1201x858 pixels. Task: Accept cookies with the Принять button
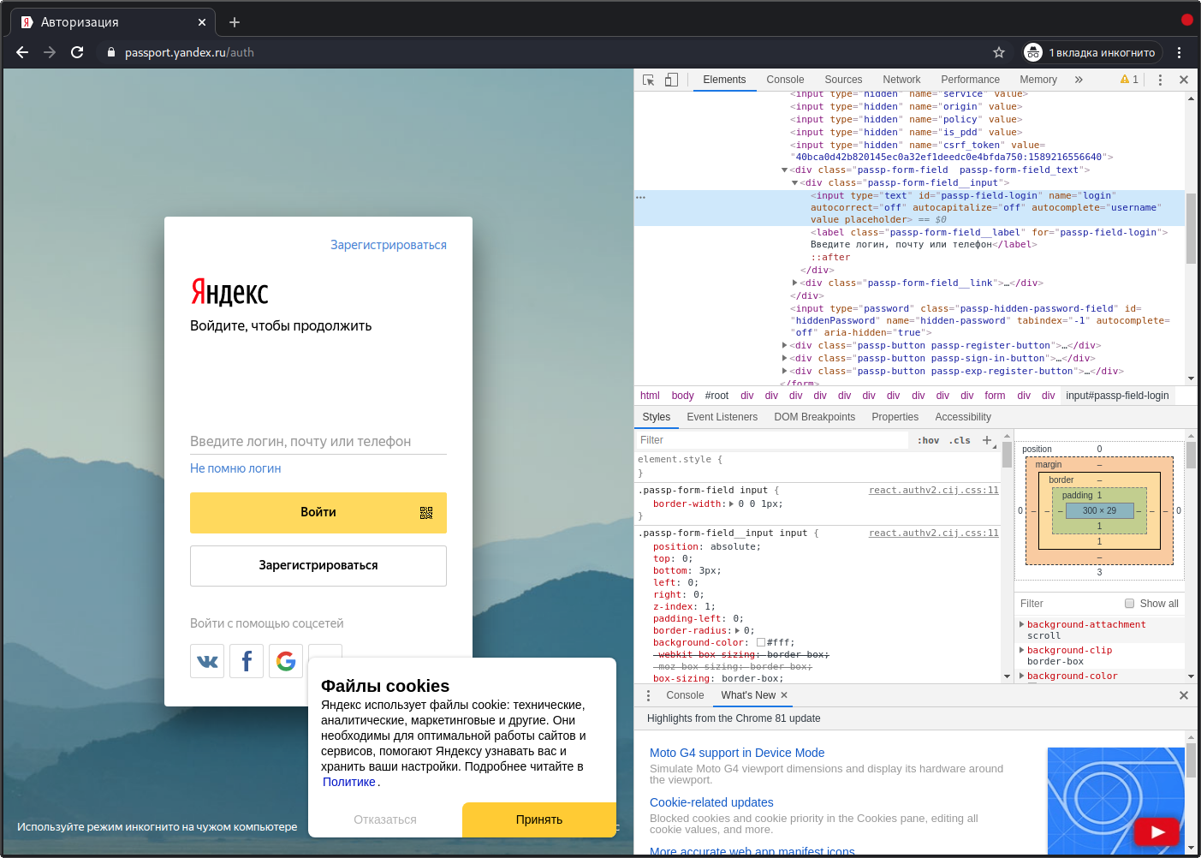539,819
